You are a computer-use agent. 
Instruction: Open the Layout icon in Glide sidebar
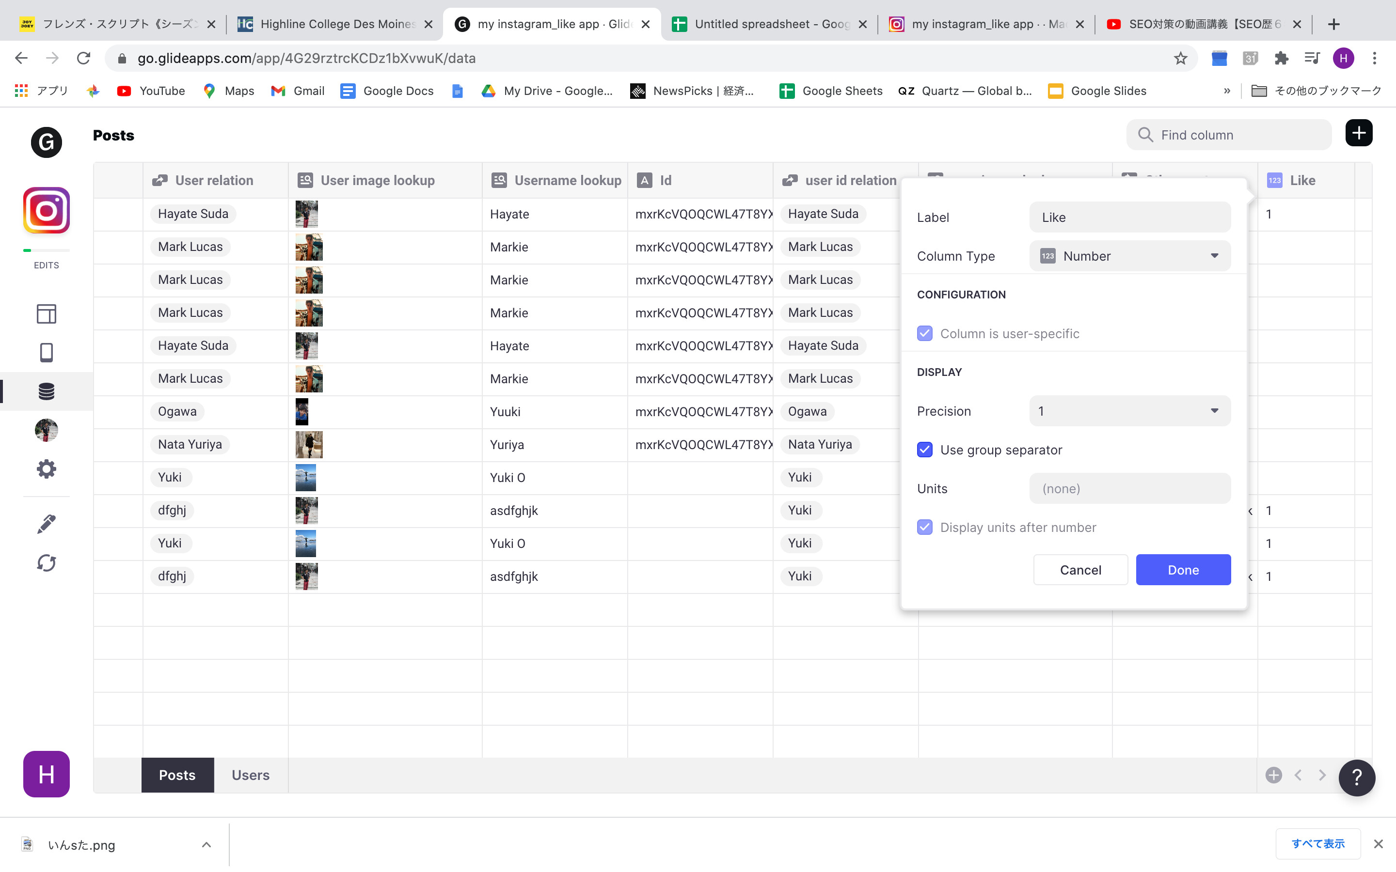click(46, 314)
